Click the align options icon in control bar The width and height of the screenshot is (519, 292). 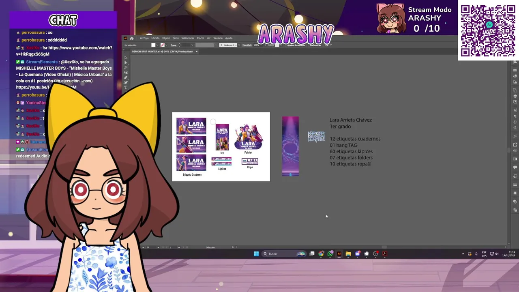[327, 45]
